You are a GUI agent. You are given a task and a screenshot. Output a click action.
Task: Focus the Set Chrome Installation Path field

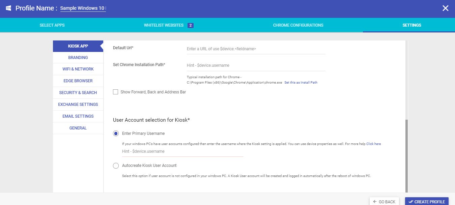tap(256, 65)
